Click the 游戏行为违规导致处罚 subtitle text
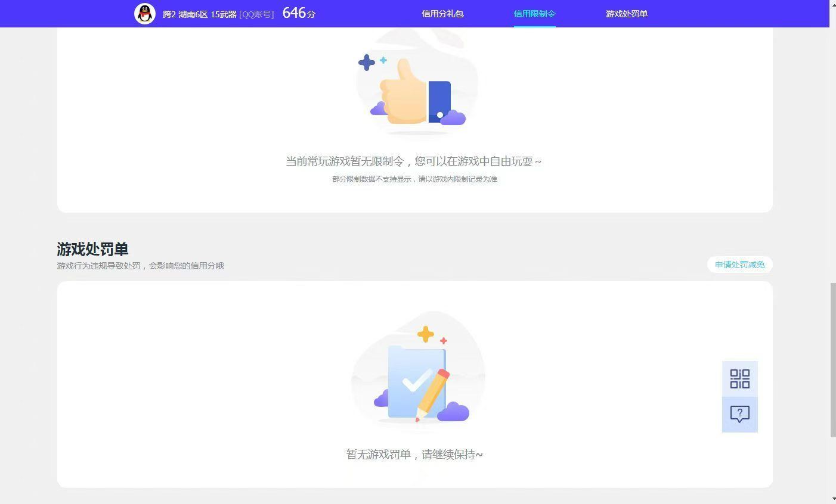The image size is (836, 504). click(x=140, y=266)
